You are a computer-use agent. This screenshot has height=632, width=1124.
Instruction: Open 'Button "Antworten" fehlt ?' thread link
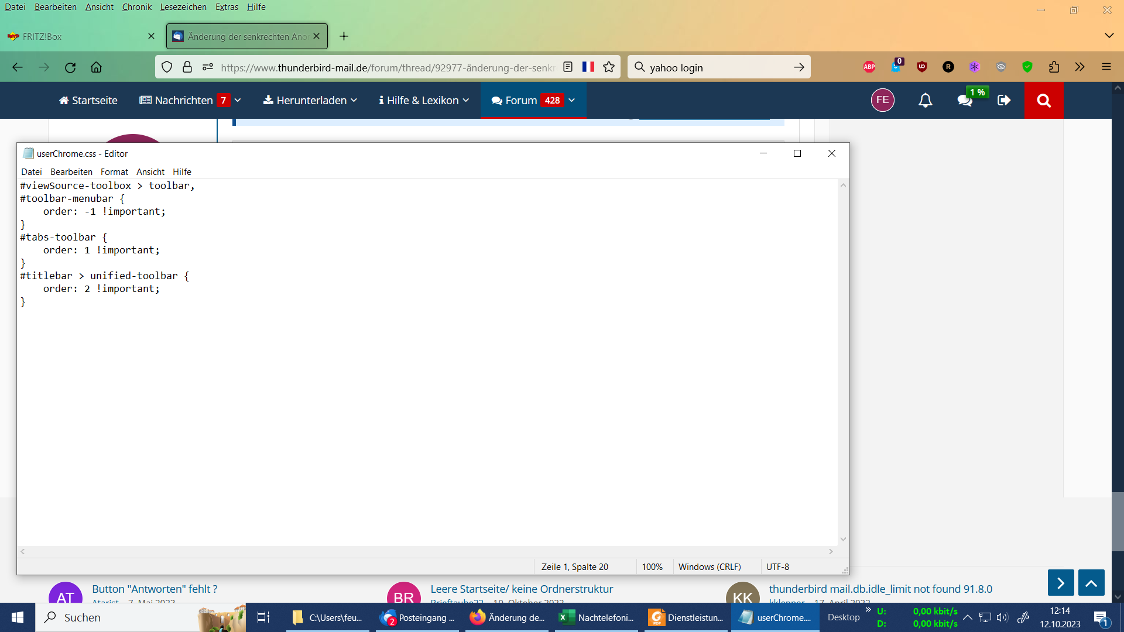coord(155,589)
